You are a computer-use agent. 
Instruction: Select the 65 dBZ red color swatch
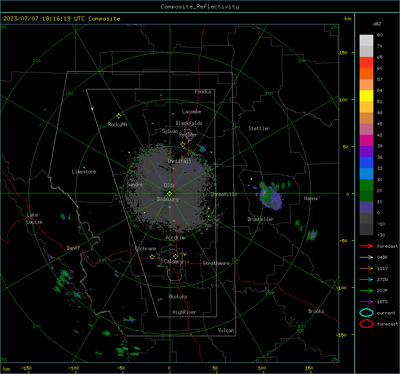[x=366, y=62]
